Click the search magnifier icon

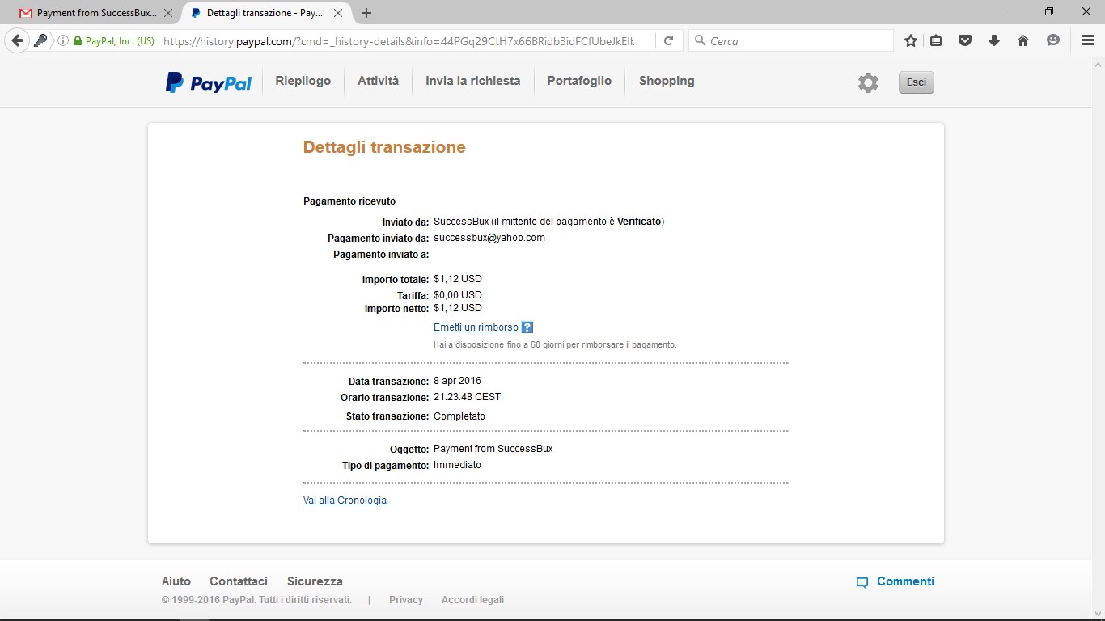(700, 40)
